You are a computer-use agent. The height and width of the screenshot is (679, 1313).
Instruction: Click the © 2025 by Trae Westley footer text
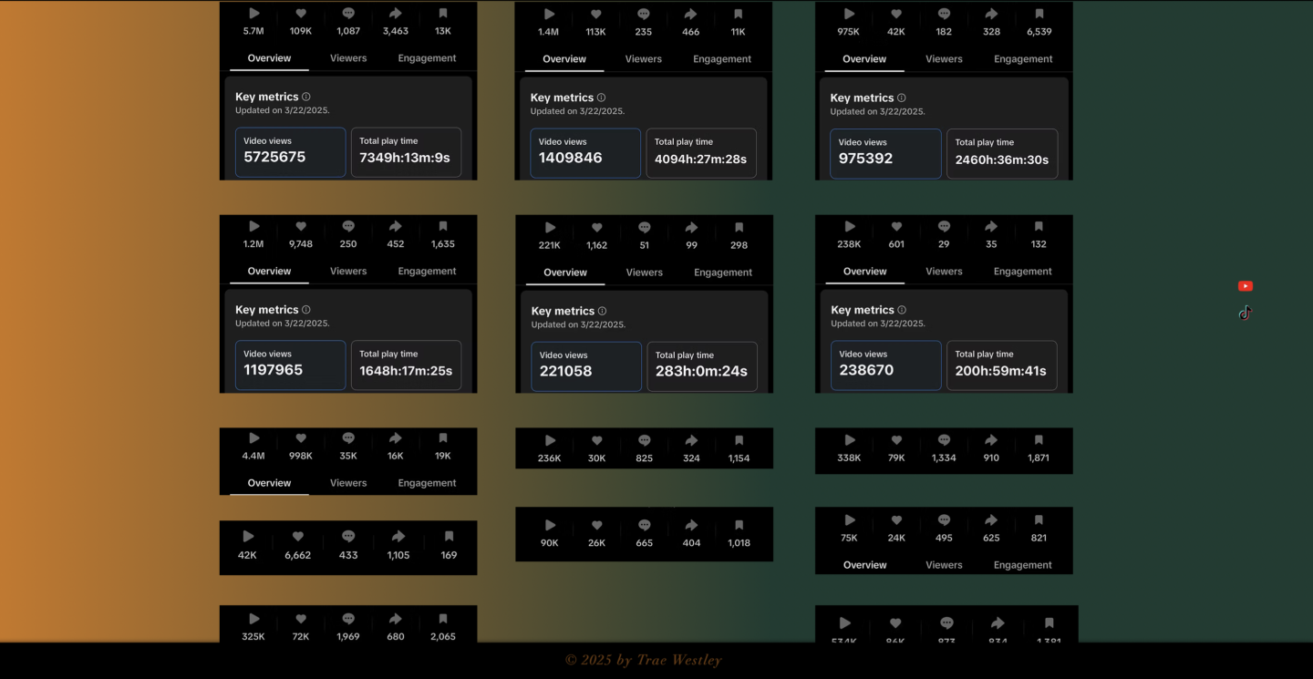click(643, 660)
